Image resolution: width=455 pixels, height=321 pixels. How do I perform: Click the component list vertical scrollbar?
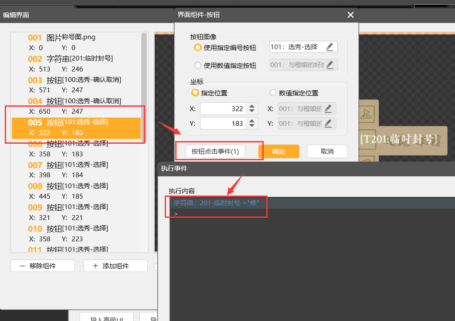144,86
